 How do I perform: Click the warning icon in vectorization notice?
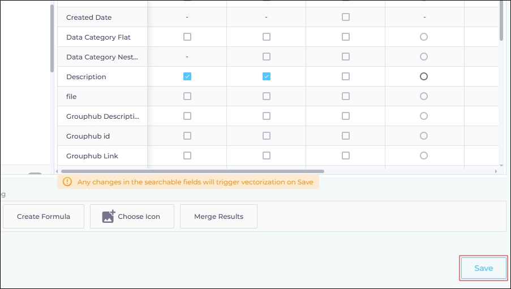tap(67, 182)
